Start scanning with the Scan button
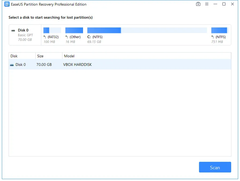The image size is (240, 181). (215, 167)
